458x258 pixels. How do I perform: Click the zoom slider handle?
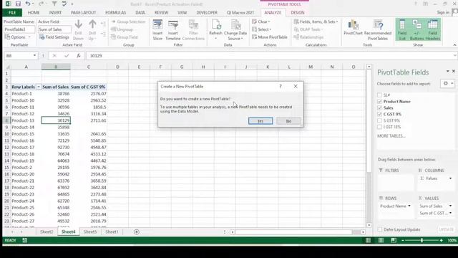pyautogui.click(x=422, y=240)
